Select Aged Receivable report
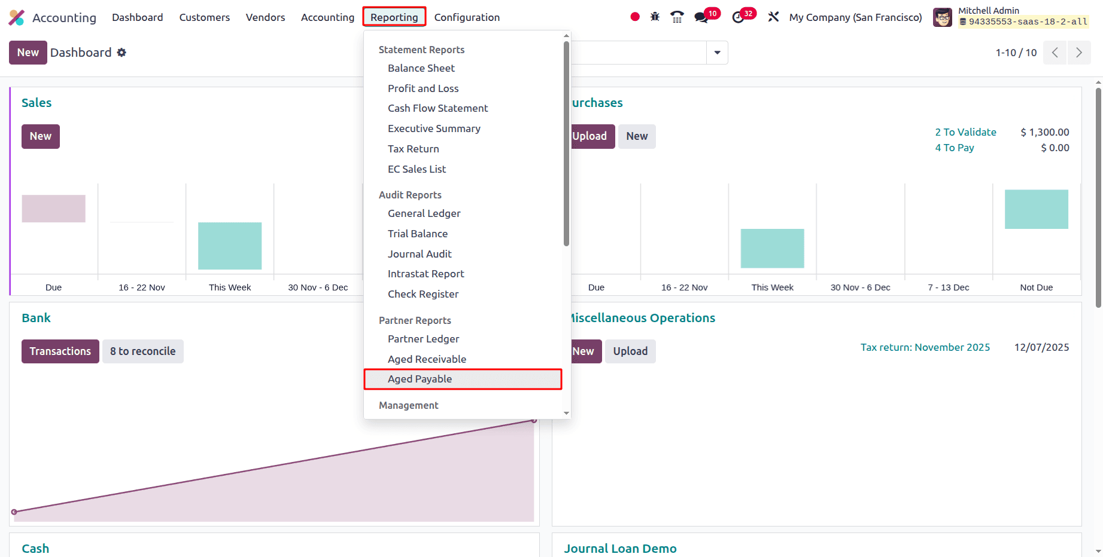Viewport: 1103px width, 557px height. point(463,359)
